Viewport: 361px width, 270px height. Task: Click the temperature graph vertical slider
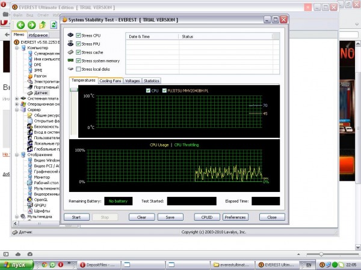[x=74, y=89]
